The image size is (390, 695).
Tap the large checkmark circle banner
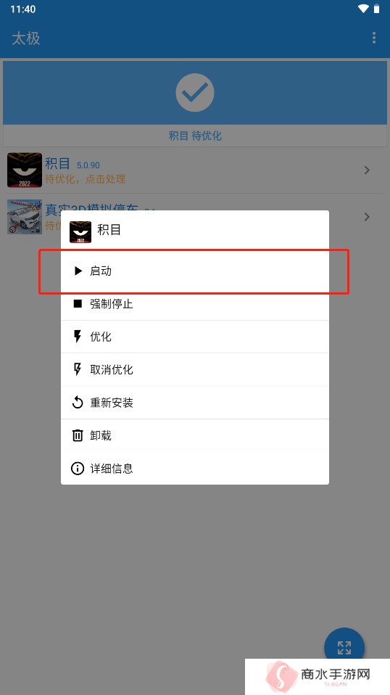[195, 93]
